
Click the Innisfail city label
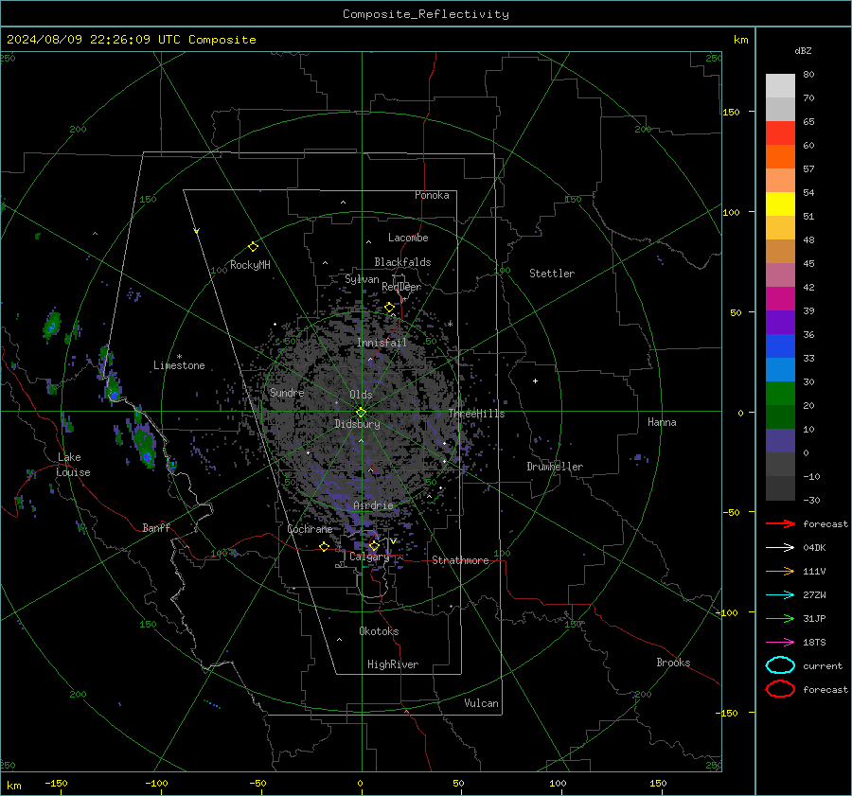(382, 343)
